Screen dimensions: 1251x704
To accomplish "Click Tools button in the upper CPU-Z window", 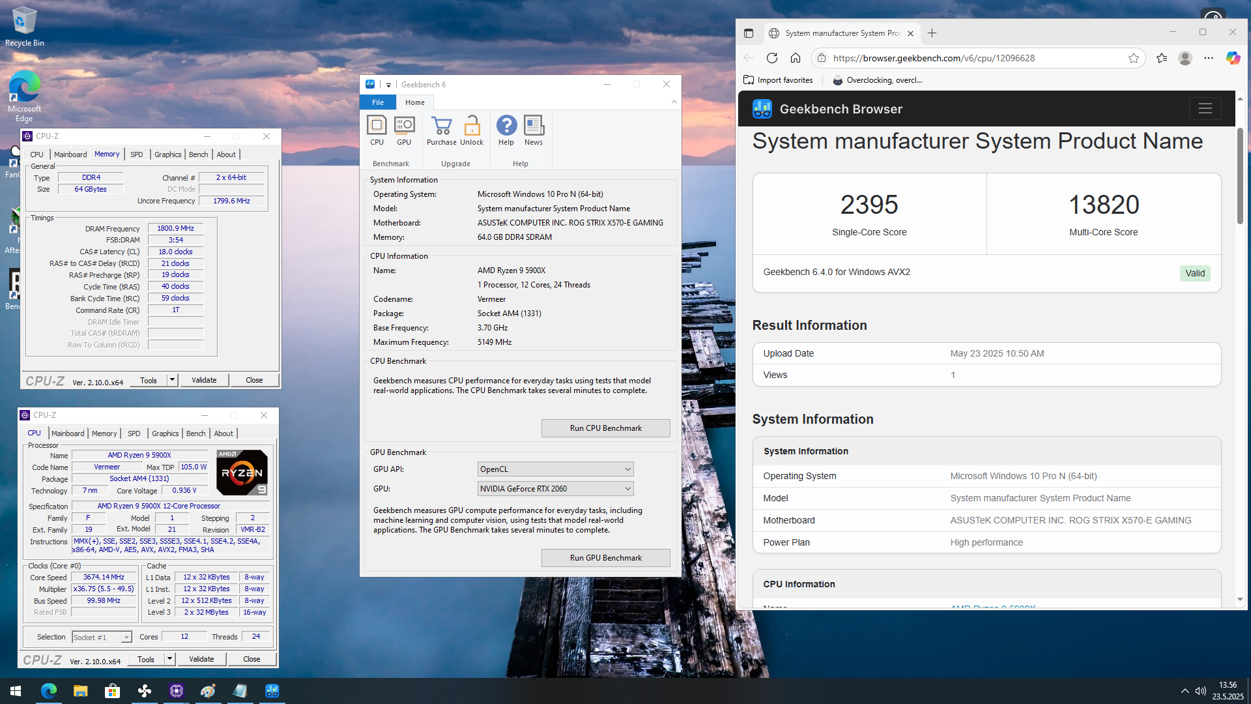I will click(149, 380).
